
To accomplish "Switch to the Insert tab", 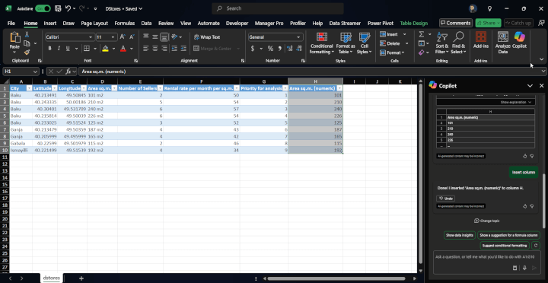I will (50, 23).
